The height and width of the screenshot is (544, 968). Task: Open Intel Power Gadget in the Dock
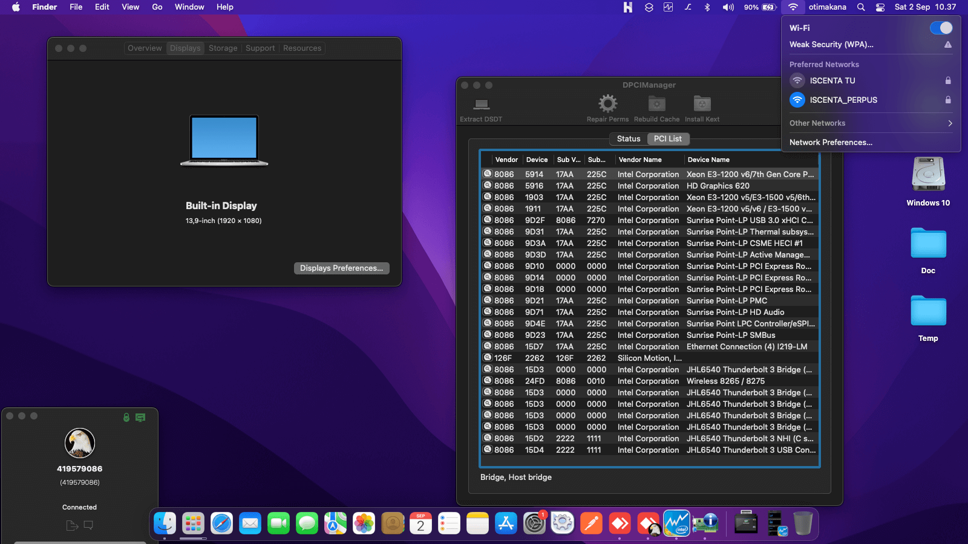[x=676, y=523]
